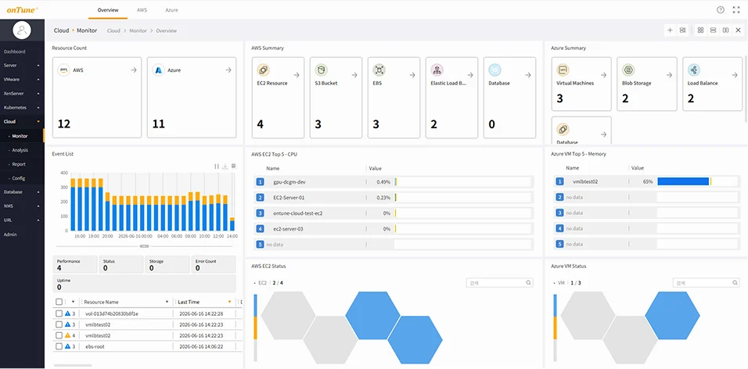Select the side-by-side columns layout icon
This screenshot has width=748, height=369.
coord(725,30)
